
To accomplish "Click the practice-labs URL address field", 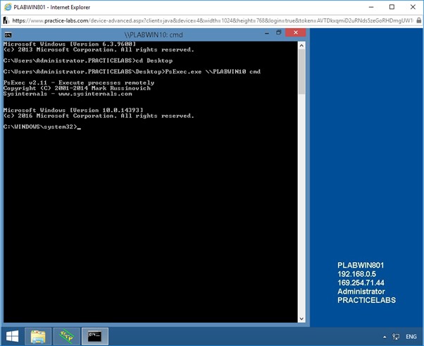I will pos(213,20).
